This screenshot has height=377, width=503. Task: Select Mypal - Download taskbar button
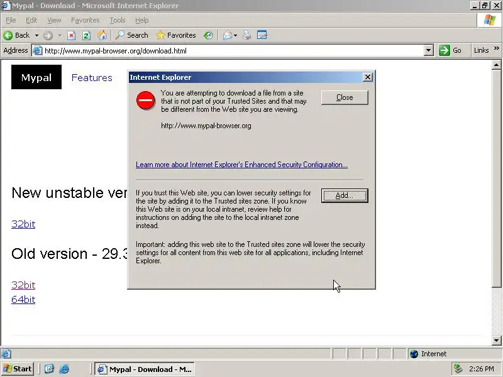click(x=145, y=369)
